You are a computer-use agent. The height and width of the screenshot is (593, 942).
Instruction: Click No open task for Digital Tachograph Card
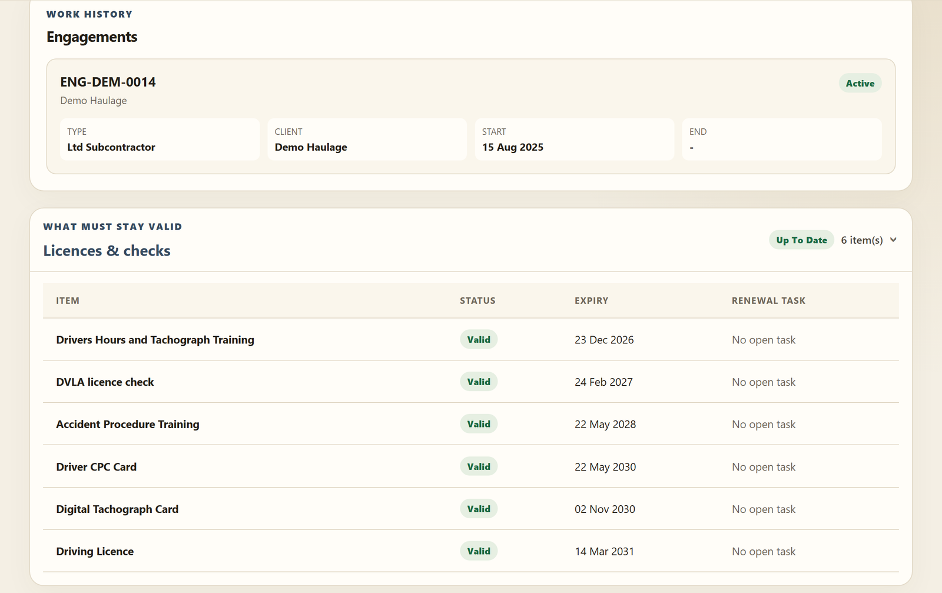tap(764, 509)
